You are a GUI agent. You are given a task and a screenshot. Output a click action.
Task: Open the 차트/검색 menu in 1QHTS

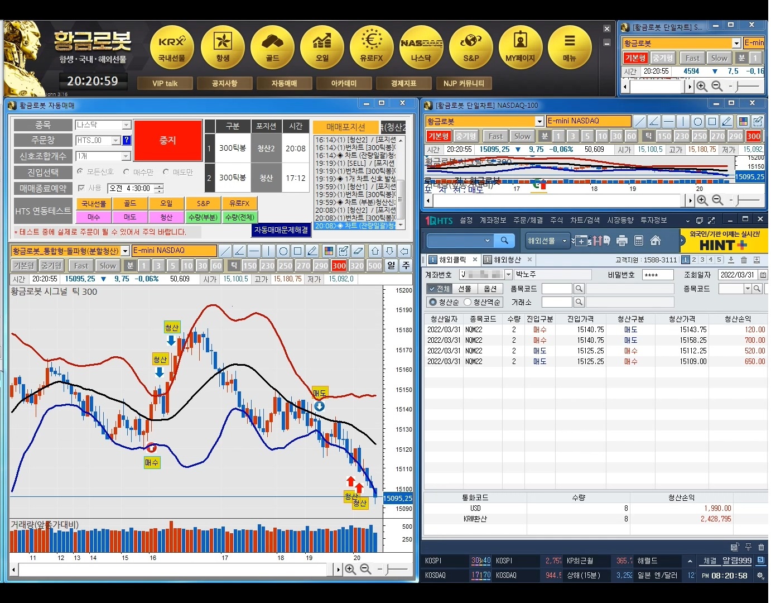585,221
